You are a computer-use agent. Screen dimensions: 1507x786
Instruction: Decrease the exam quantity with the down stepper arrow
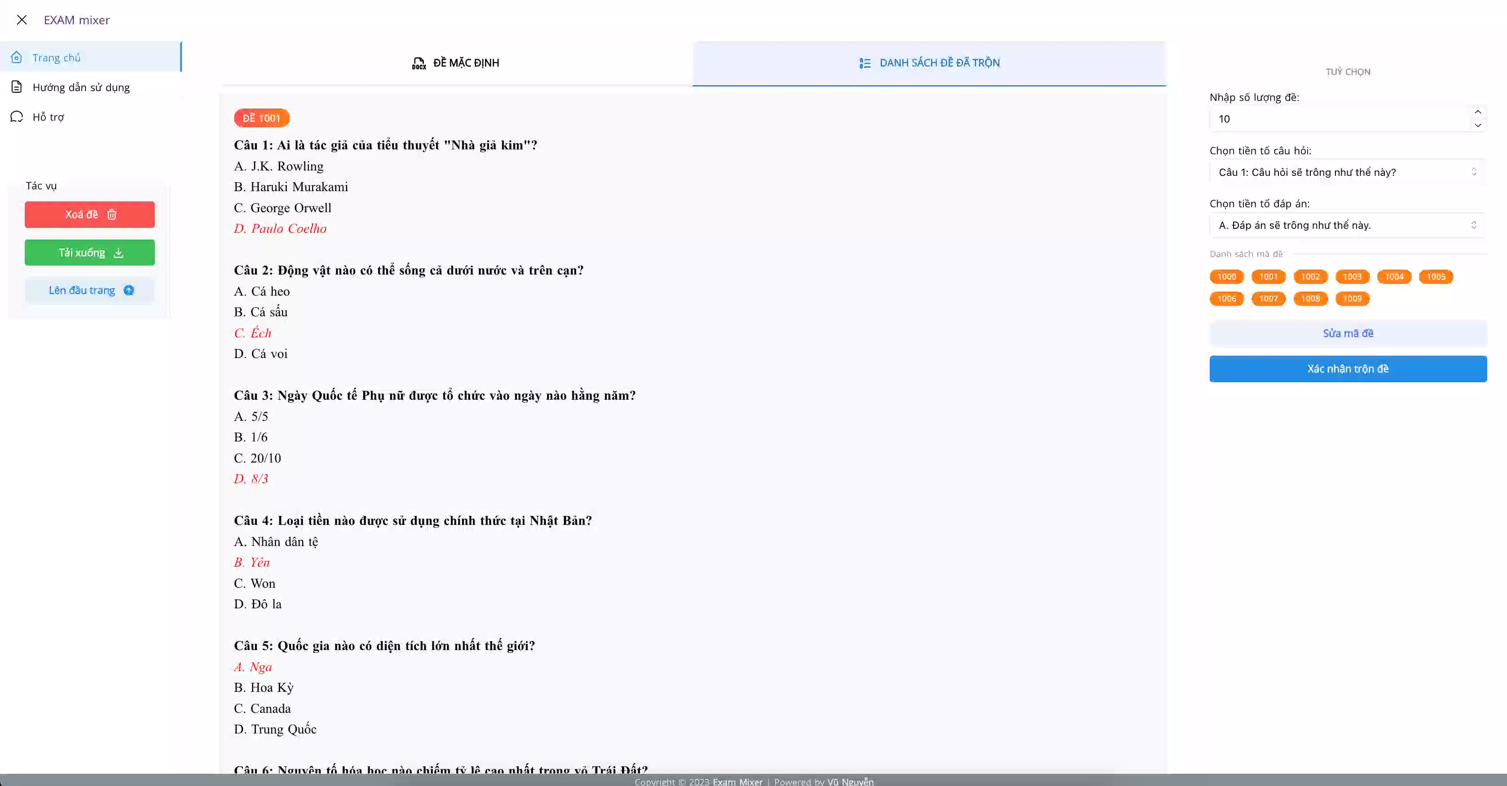click(x=1477, y=125)
